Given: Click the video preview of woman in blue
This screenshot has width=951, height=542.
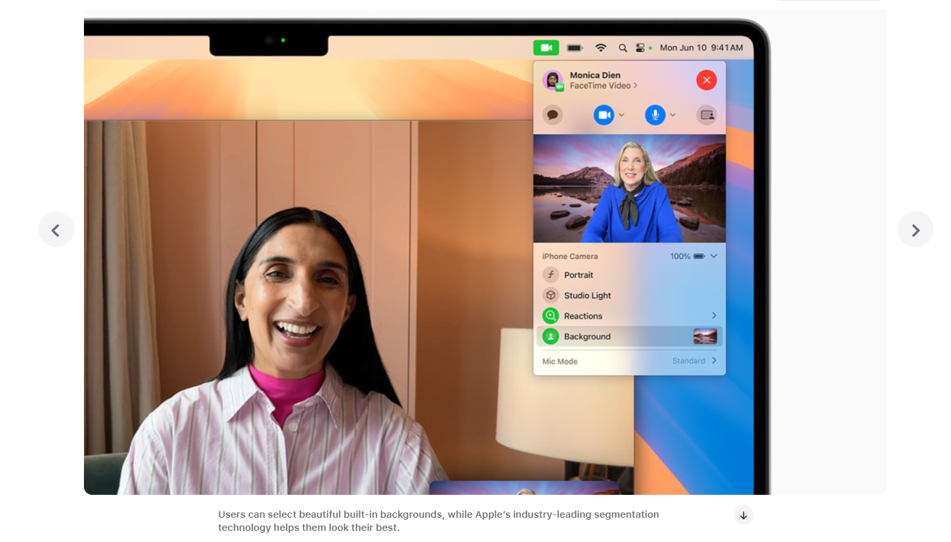Looking at the screenshot, I should pyautogui.click(x=630, y=189).
